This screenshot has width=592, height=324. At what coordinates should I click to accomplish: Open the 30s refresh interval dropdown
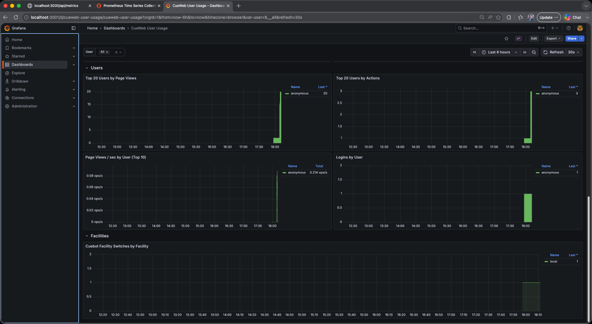coord(574,52)
